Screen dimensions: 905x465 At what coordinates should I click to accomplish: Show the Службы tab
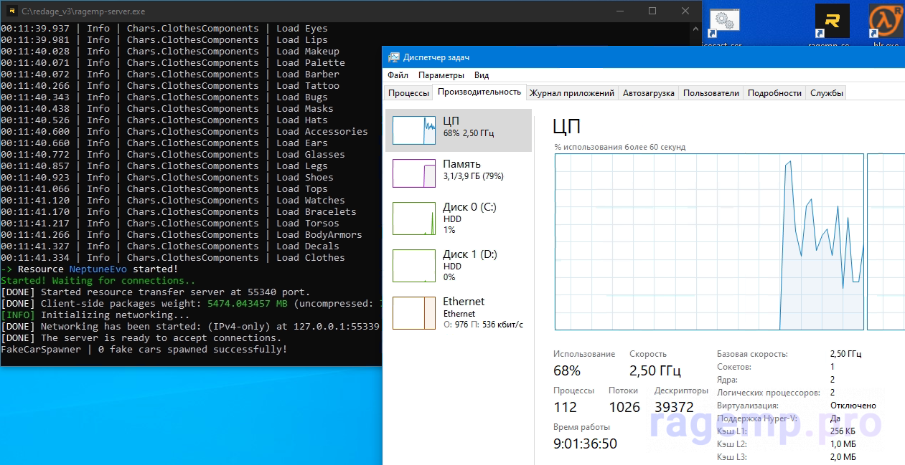pos(826,93)
